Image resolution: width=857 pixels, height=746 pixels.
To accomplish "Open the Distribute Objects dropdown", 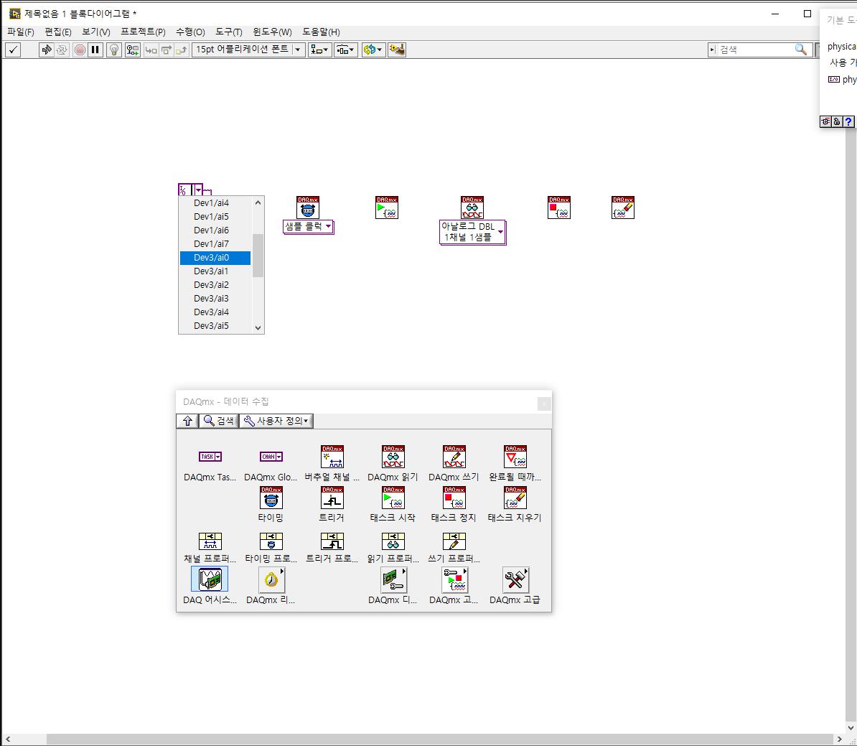I will point(346,50).
